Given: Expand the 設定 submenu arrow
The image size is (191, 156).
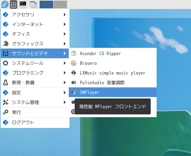Looking at the screenshot, I should click(x=65, y=93).
